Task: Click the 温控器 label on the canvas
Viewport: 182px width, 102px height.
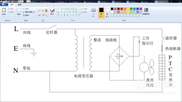Action: tap(171, 38)
